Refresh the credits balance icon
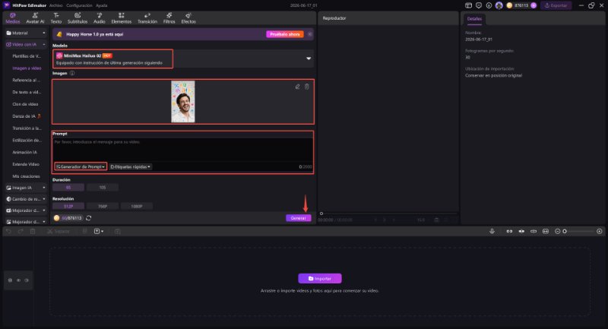Screen dimensions: 608x329 [x=88, y=218]
